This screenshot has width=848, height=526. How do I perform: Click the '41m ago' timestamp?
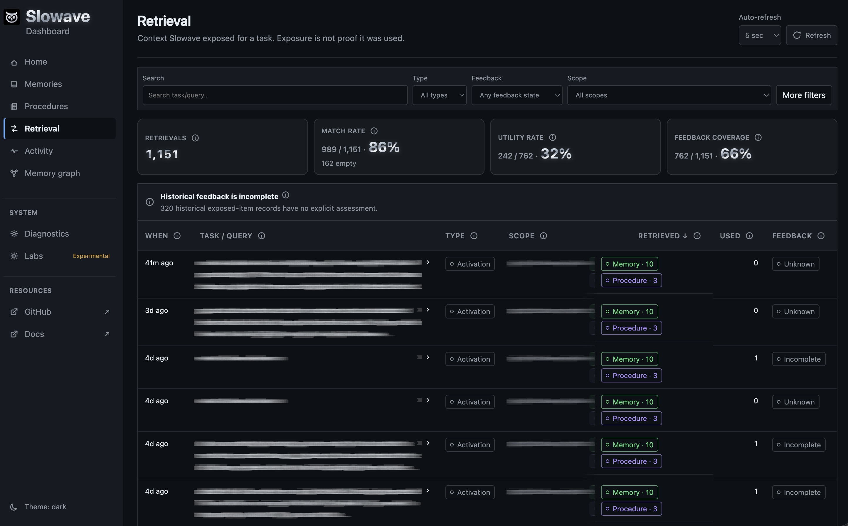click(x=159, y=263)
